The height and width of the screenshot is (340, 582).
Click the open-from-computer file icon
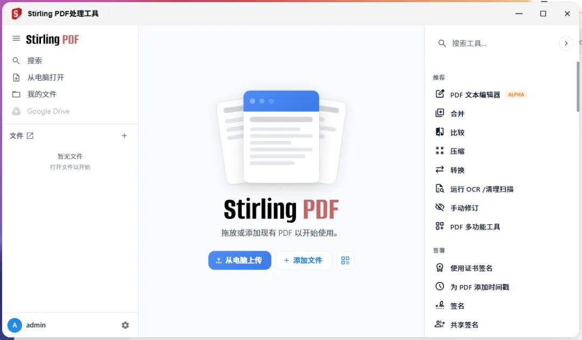click(16, 77)
